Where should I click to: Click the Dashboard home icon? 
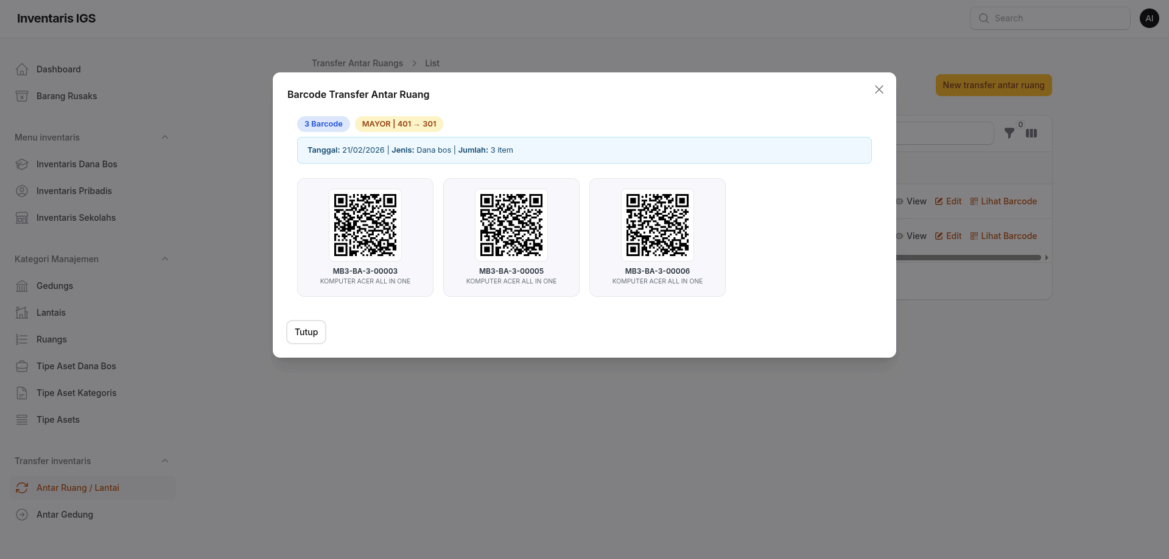click(22, 69)
